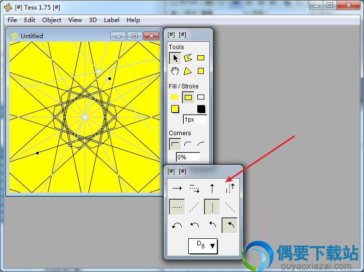Select the sharp corner style
The width and height of the screenshot is (364, 272).
(x=175, y=144)
